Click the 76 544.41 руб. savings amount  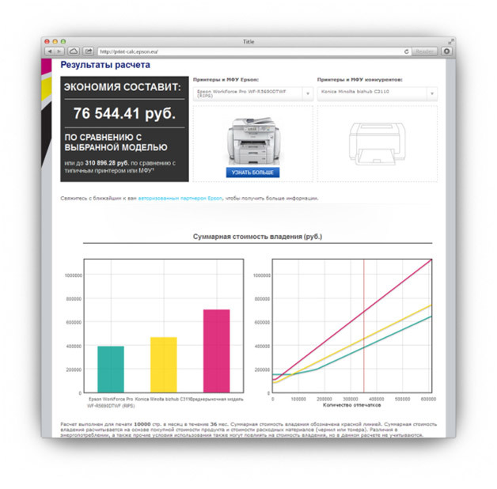pos(124,113)
